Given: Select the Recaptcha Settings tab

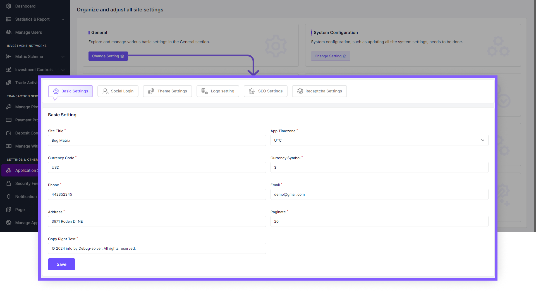Looking at the screenshot, I should [319, 91].
